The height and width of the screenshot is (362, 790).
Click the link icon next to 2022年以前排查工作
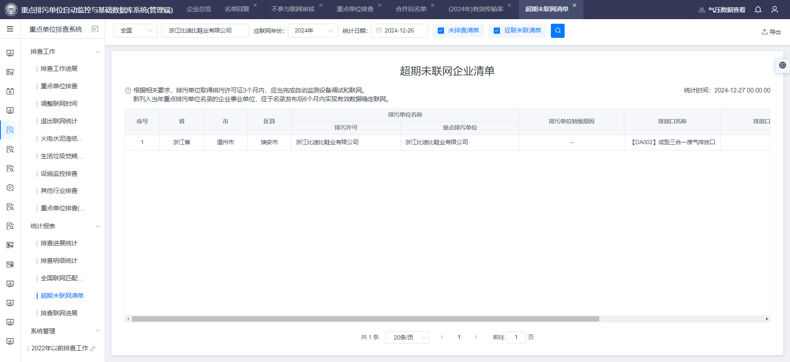pyautogui.click(x=93, y=348)
